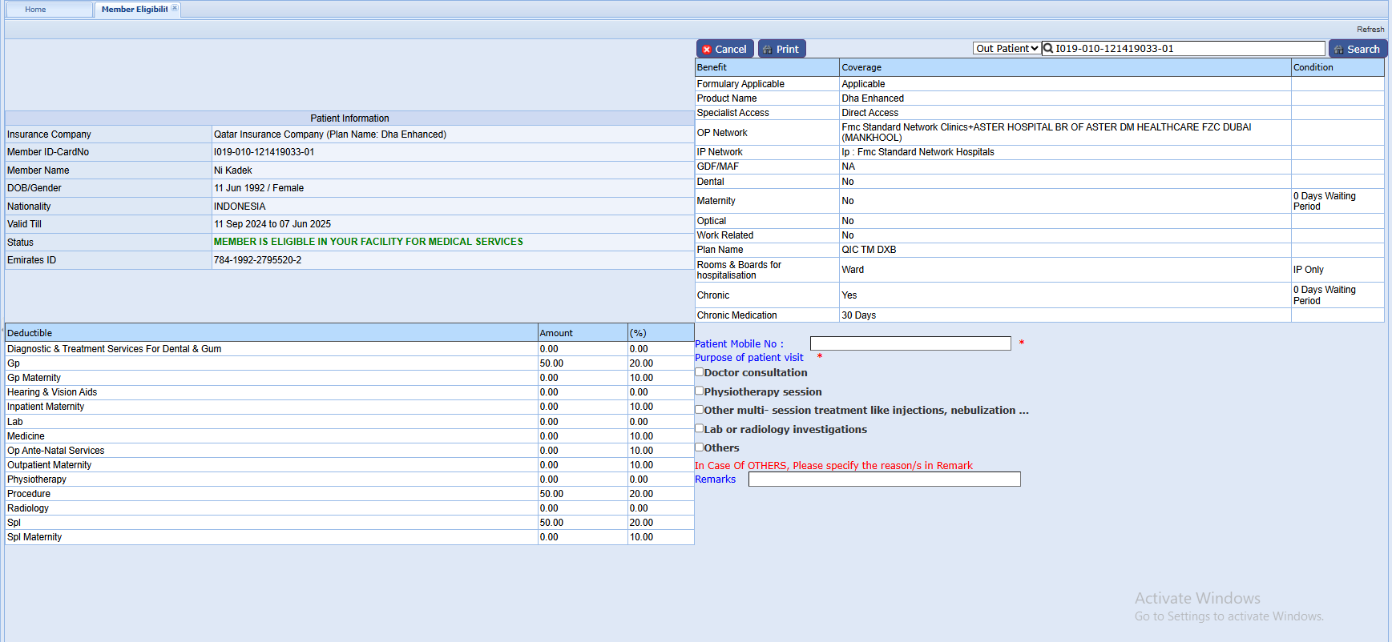The width and height of the screenshot is (1392, 642).
Task: Check the Doctor consultation checkbox
Action: click(x=700, y=372)
